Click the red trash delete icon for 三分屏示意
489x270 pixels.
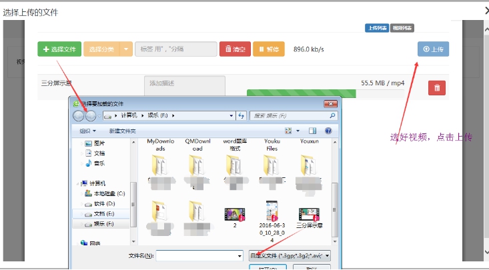[436, 87]
